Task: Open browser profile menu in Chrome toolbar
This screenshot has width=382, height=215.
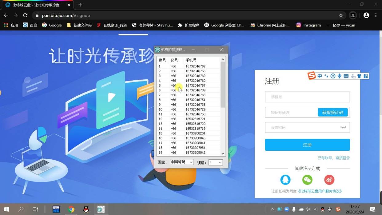Action: [x=366, y=15]
